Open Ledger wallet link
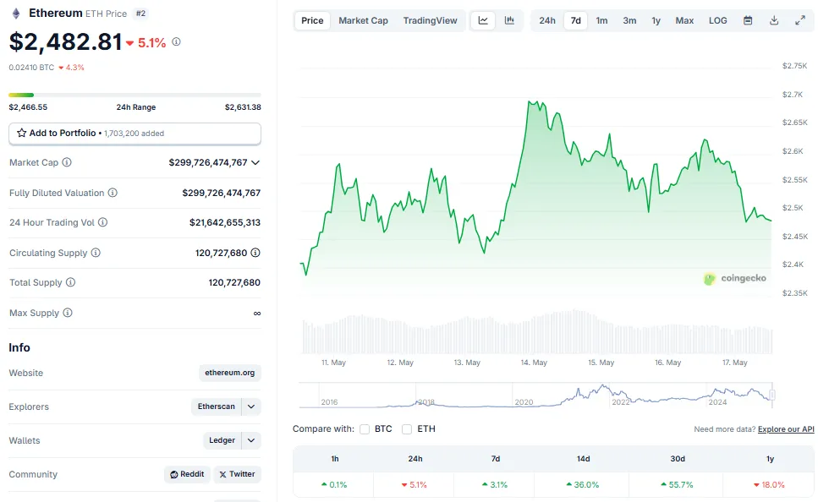 (x=222, y=440)
